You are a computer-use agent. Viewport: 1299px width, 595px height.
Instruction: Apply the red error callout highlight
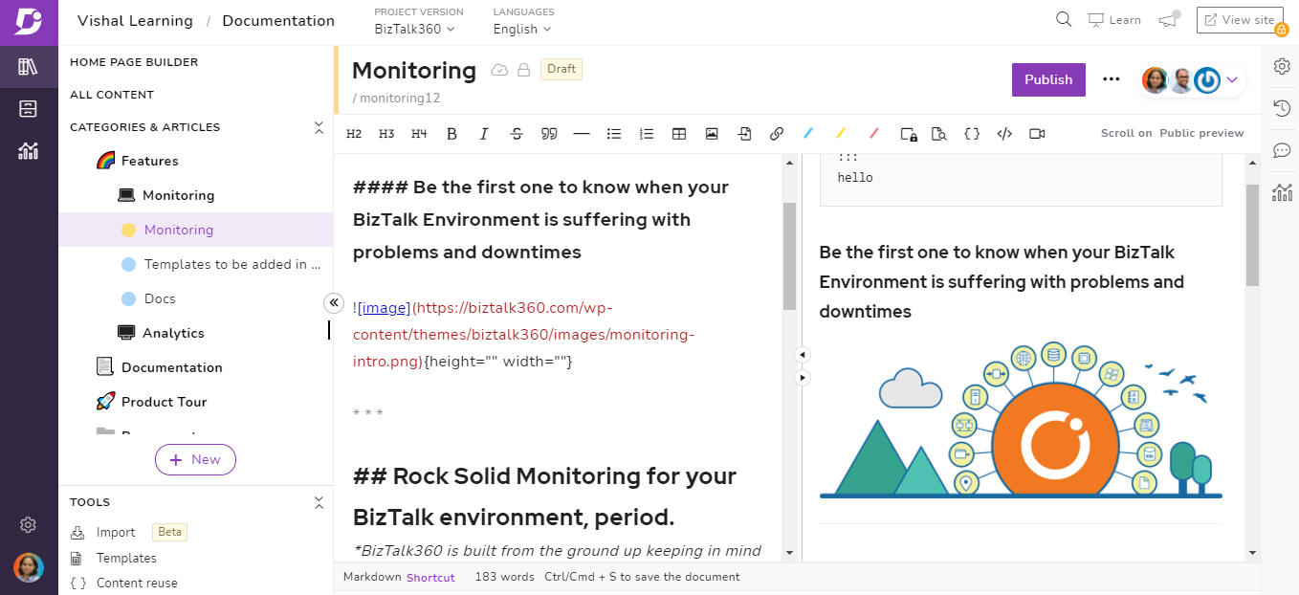coord(873,134)
